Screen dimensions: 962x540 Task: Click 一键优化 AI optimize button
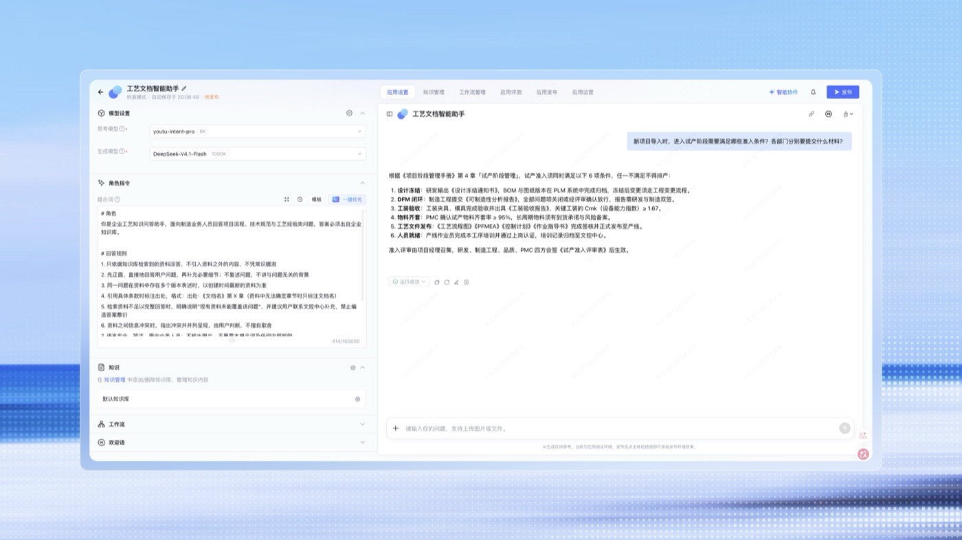click(347, 199)
